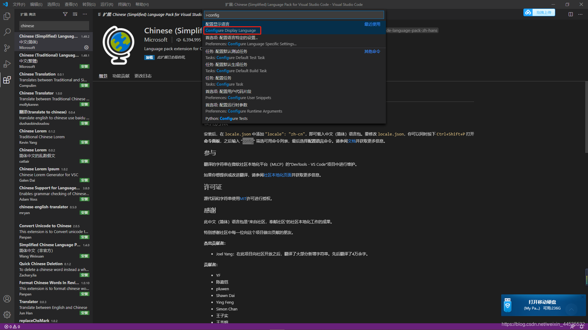Install Chinese Translation by Compulim
This screenshot has width=588, height=330.
(85, 85)
